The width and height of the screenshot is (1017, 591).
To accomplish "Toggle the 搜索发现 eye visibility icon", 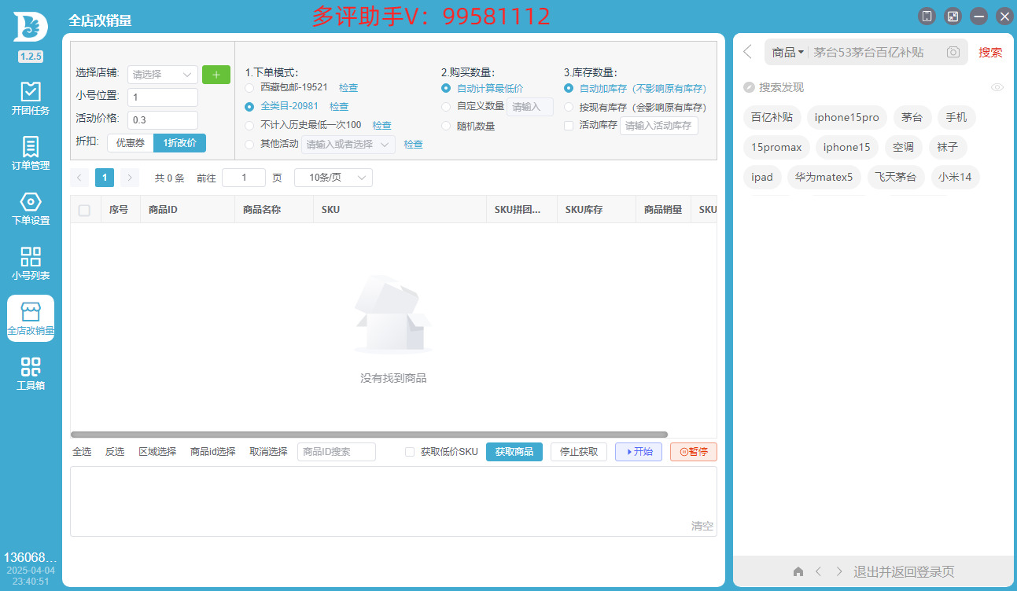I will (997, 87).
